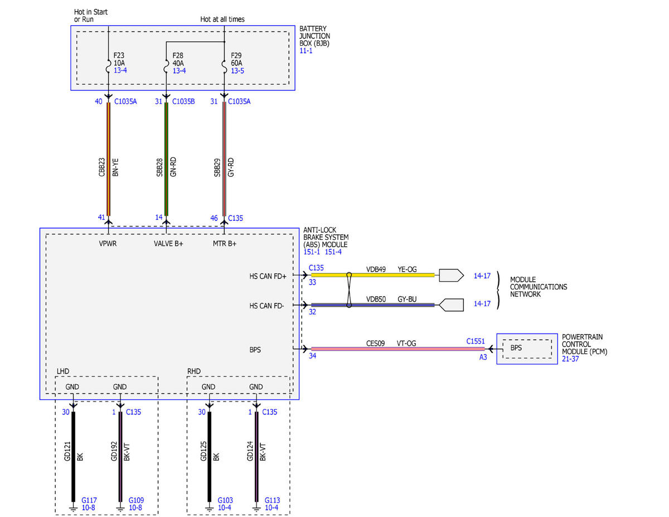The width and height of the screenshot is (669, 517).
Task: Click the SBB29 circuit label
Action: (217, 167)
